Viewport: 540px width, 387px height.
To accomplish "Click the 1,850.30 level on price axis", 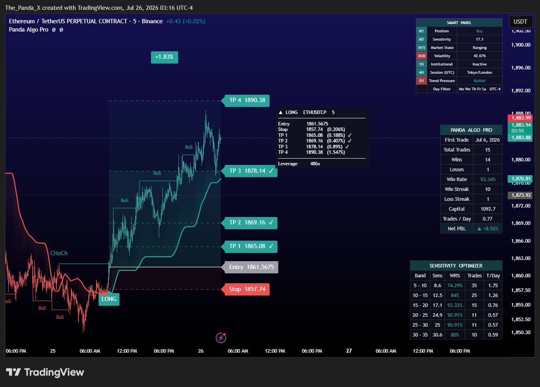I will click(x=521, y=332).
